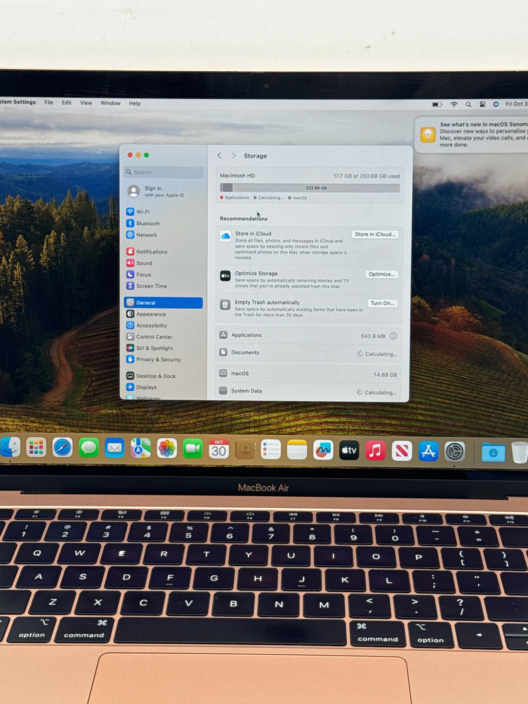Open Freeform from the Dock
This screenshot has height=704, width=528.
[x=323, y=451]
